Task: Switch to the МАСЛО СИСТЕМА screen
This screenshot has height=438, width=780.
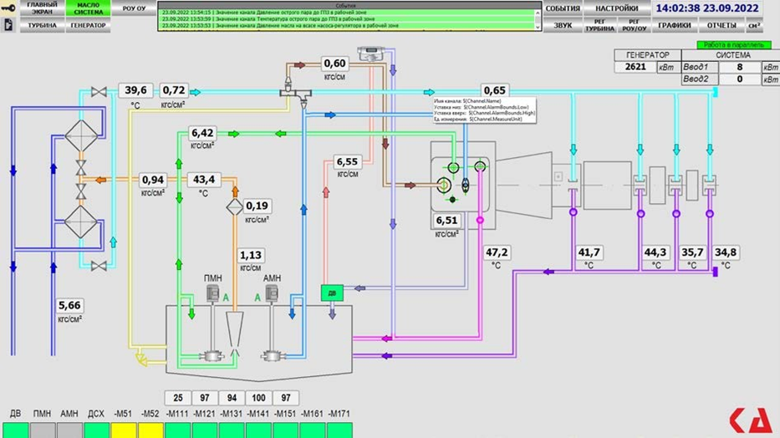Action: coord(88,8)
